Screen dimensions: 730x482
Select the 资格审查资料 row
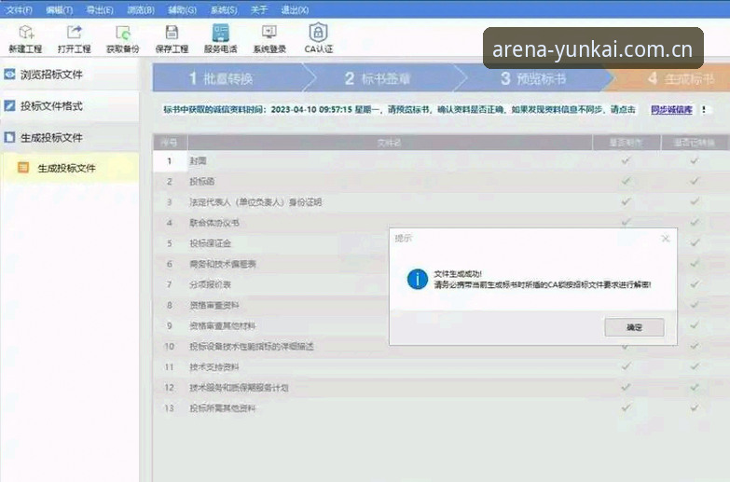click(271, 305)
